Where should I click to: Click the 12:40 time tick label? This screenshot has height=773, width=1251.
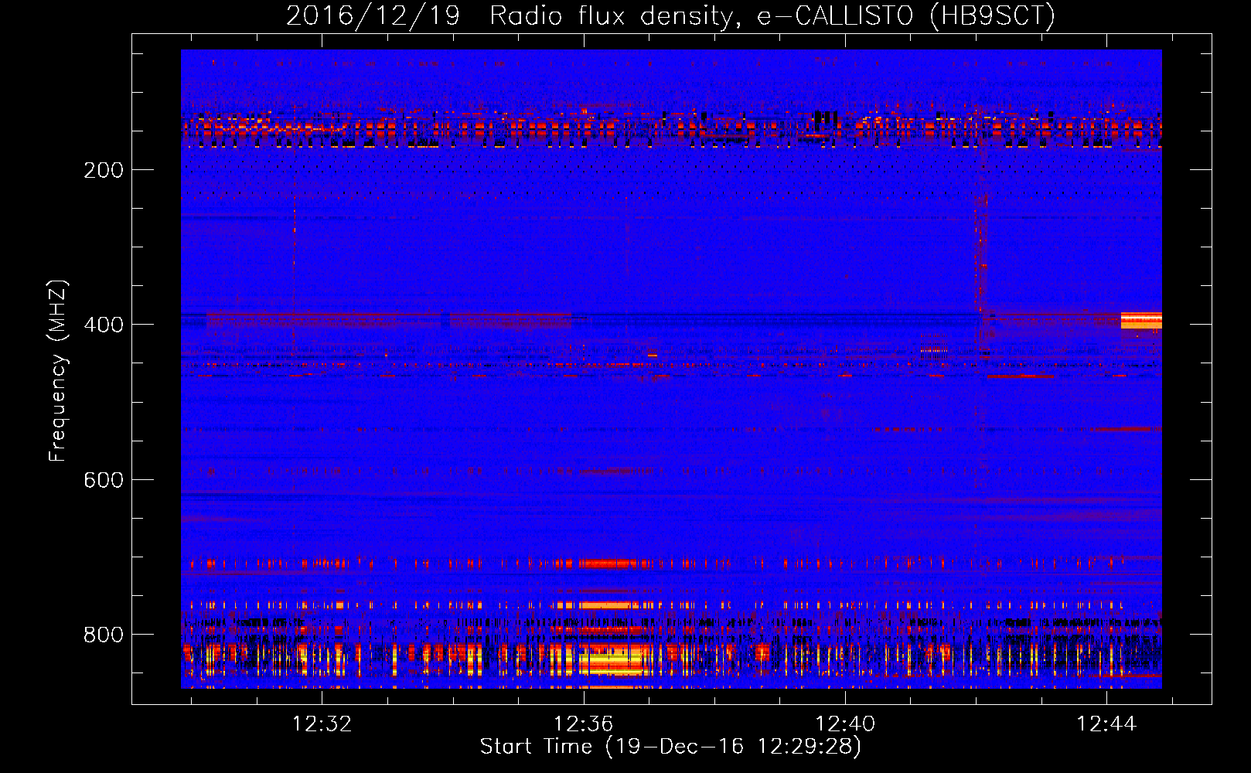[x=845, y=724]
